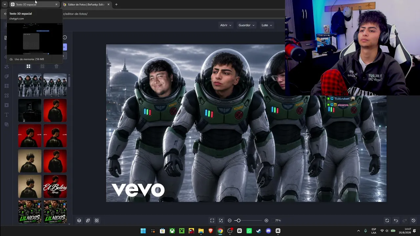The image size is (420, 236).
Task: Switch to the Editor de Fotos BeFunky tab
Action: (86, 4)
